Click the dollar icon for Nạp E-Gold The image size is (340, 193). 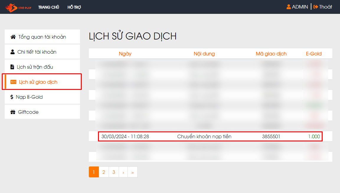[x=12, y=97]
